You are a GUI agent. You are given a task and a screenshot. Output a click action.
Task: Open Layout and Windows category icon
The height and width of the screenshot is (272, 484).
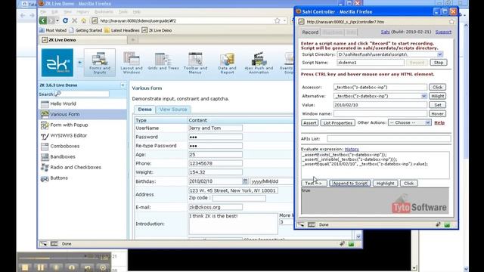[x=132, y=63]
